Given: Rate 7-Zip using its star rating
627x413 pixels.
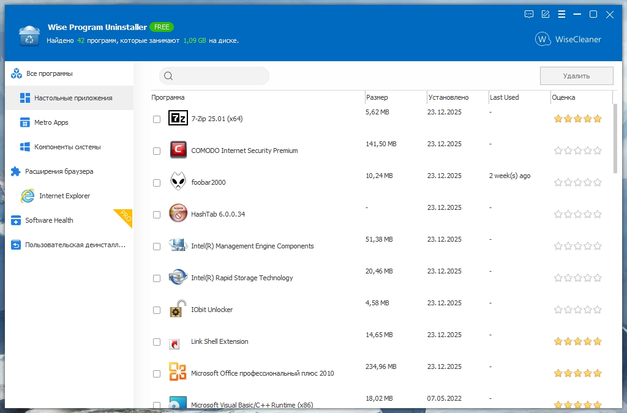Looking at the screenshot, I should click(x=577, y=119).
